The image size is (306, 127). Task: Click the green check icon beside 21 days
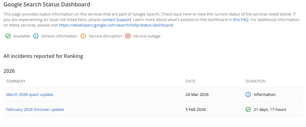[248, 110]
